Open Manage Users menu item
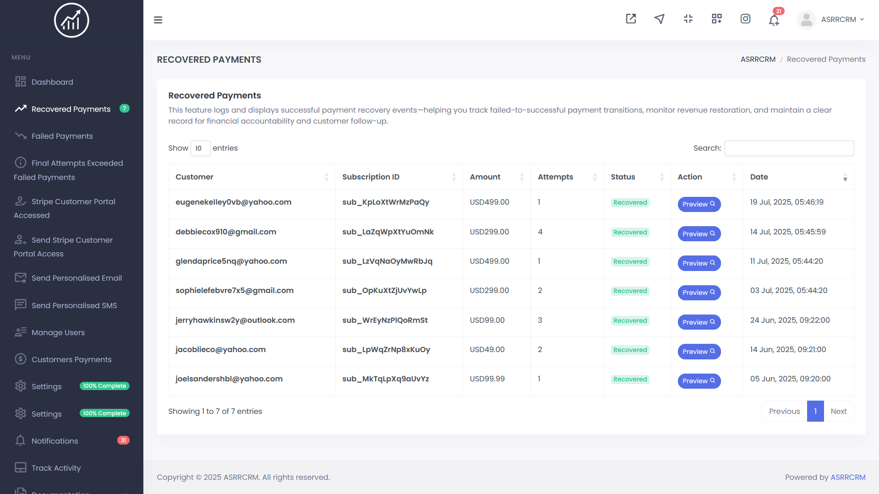This screenshot has width=879, height=494. [x=58, y=332]
